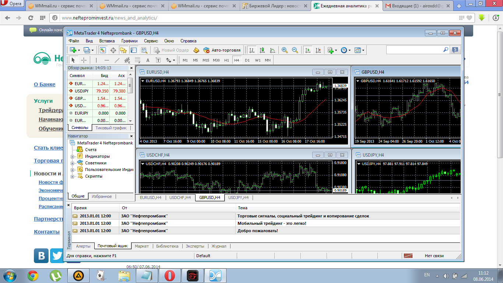Select the Text (A) drawing tool
The image size is (503, 283).
click(x=148, y=60)
